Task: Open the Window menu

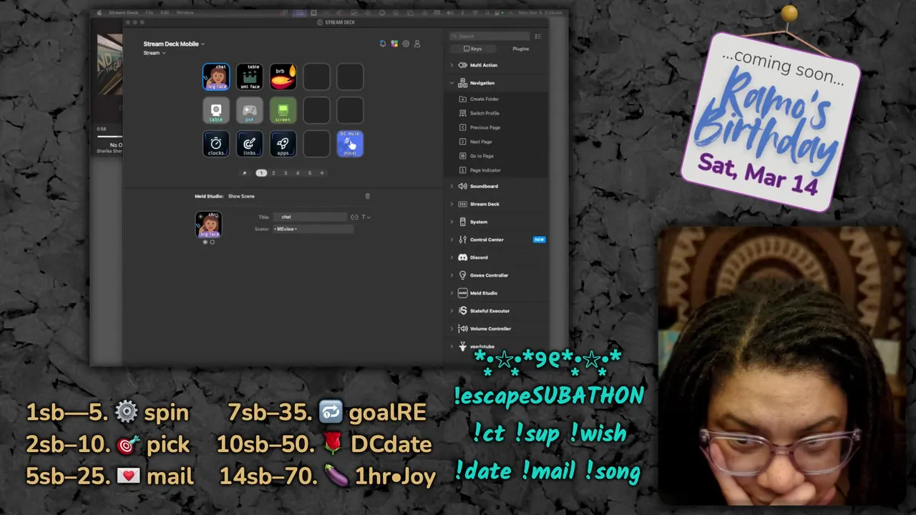Action: tap(185, 13)
